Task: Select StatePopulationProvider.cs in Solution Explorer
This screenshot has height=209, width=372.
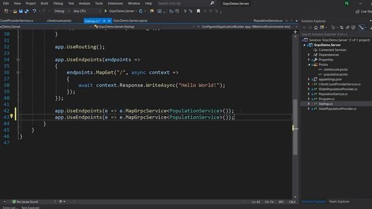Action: click(x=337, y=109)
